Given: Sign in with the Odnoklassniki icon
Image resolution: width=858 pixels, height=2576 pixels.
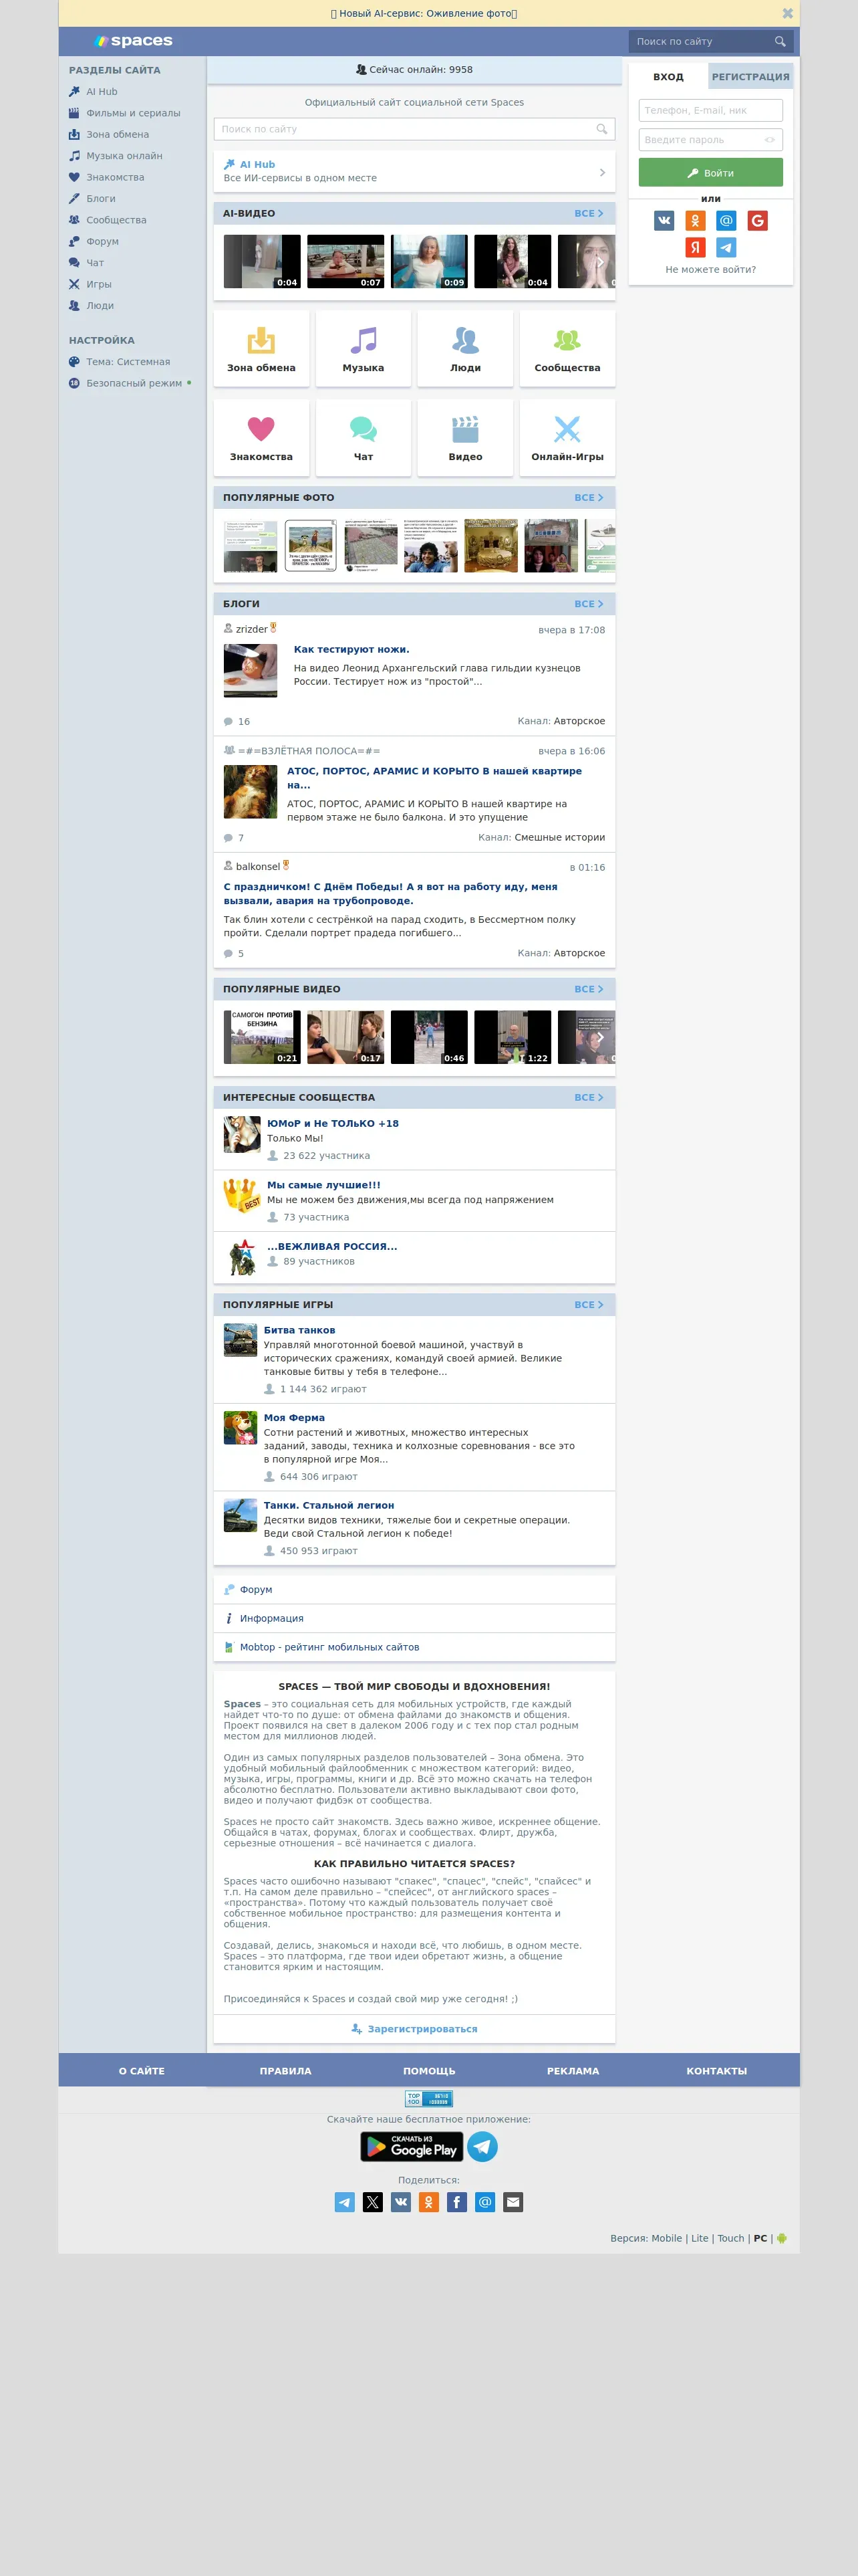Looking at the screenshot, I should pos(695,220).
